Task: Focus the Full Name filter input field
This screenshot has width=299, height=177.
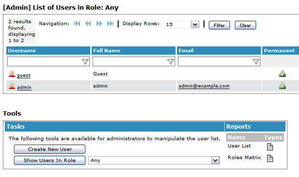Action: tap(134, 61)
